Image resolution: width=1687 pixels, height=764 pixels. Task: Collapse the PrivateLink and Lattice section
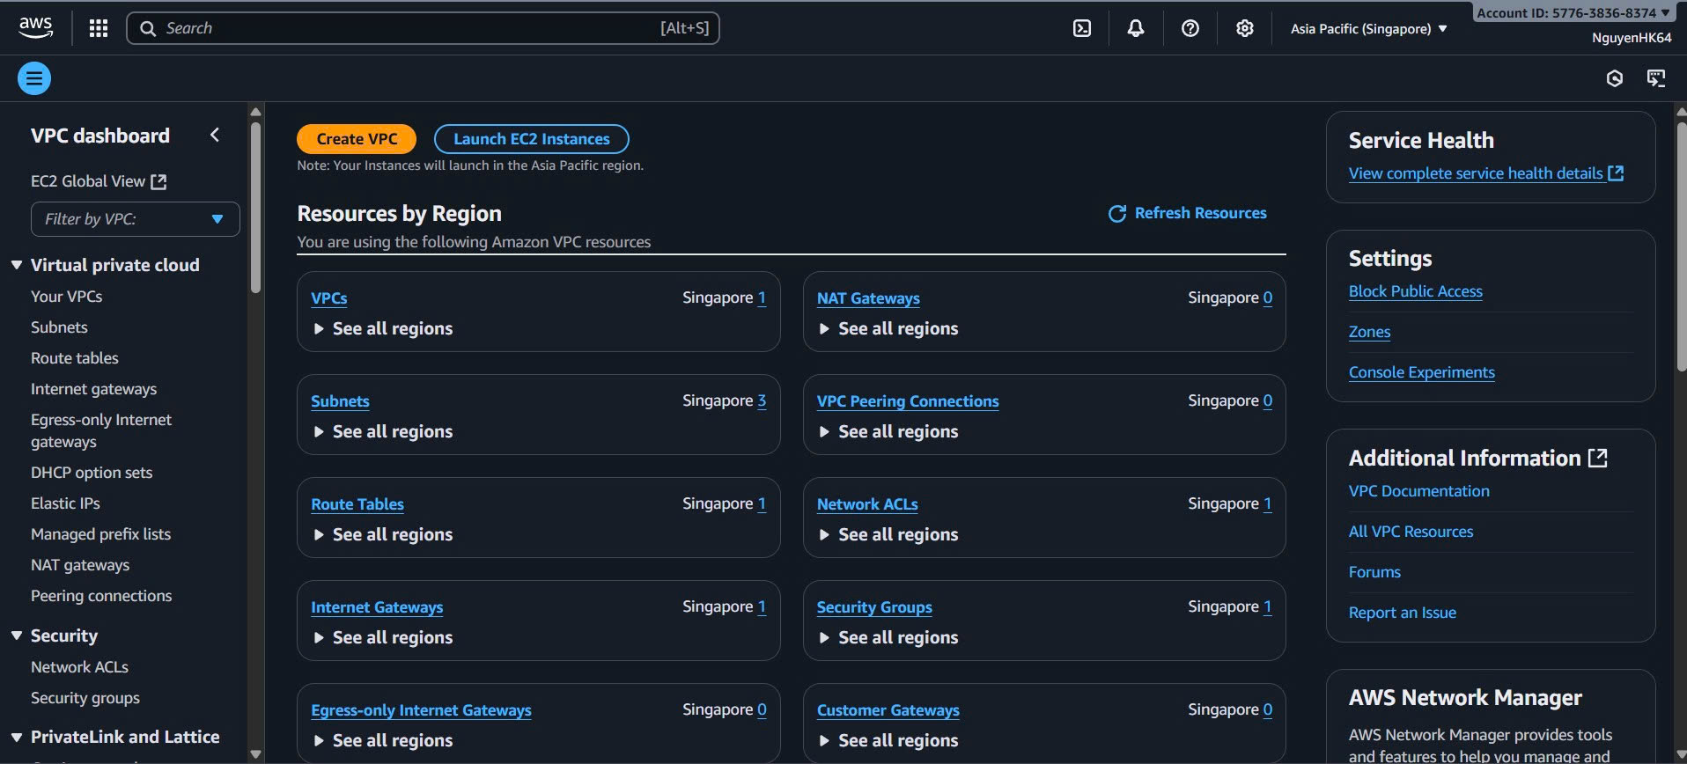pyautogui.click(x=17, y=738)
